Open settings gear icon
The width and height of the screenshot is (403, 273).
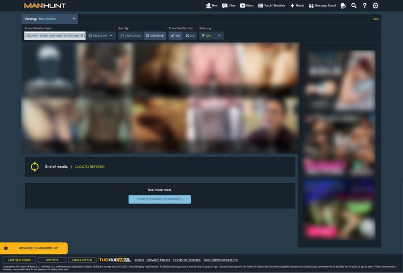(375, 5)
